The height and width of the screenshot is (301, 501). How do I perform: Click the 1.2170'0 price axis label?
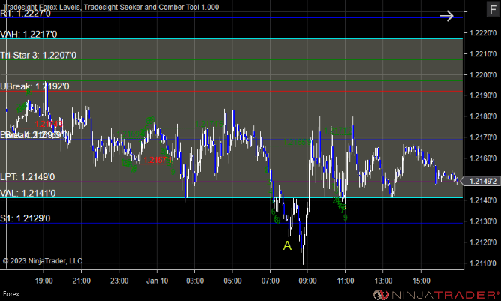pyautogui.click(x=483, y=137)
